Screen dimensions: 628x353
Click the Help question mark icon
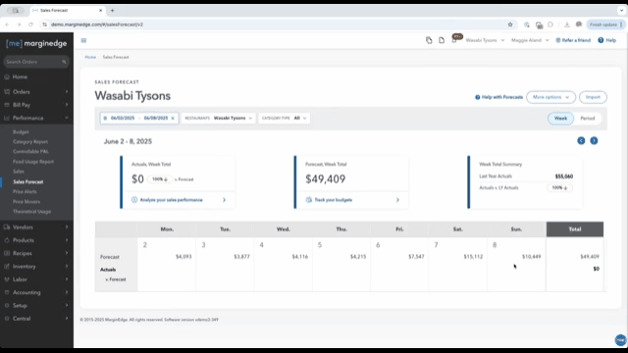click(601, 40)
